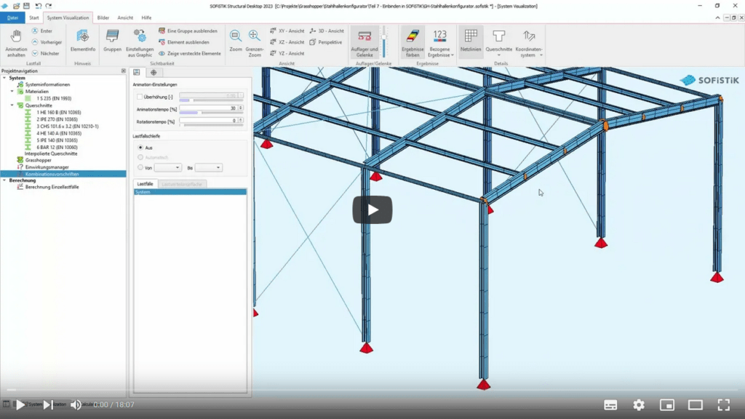Open the Bilder ribbon tab
Image resolution: width=745 pixels, height=419 pixels.
point(103,17)
